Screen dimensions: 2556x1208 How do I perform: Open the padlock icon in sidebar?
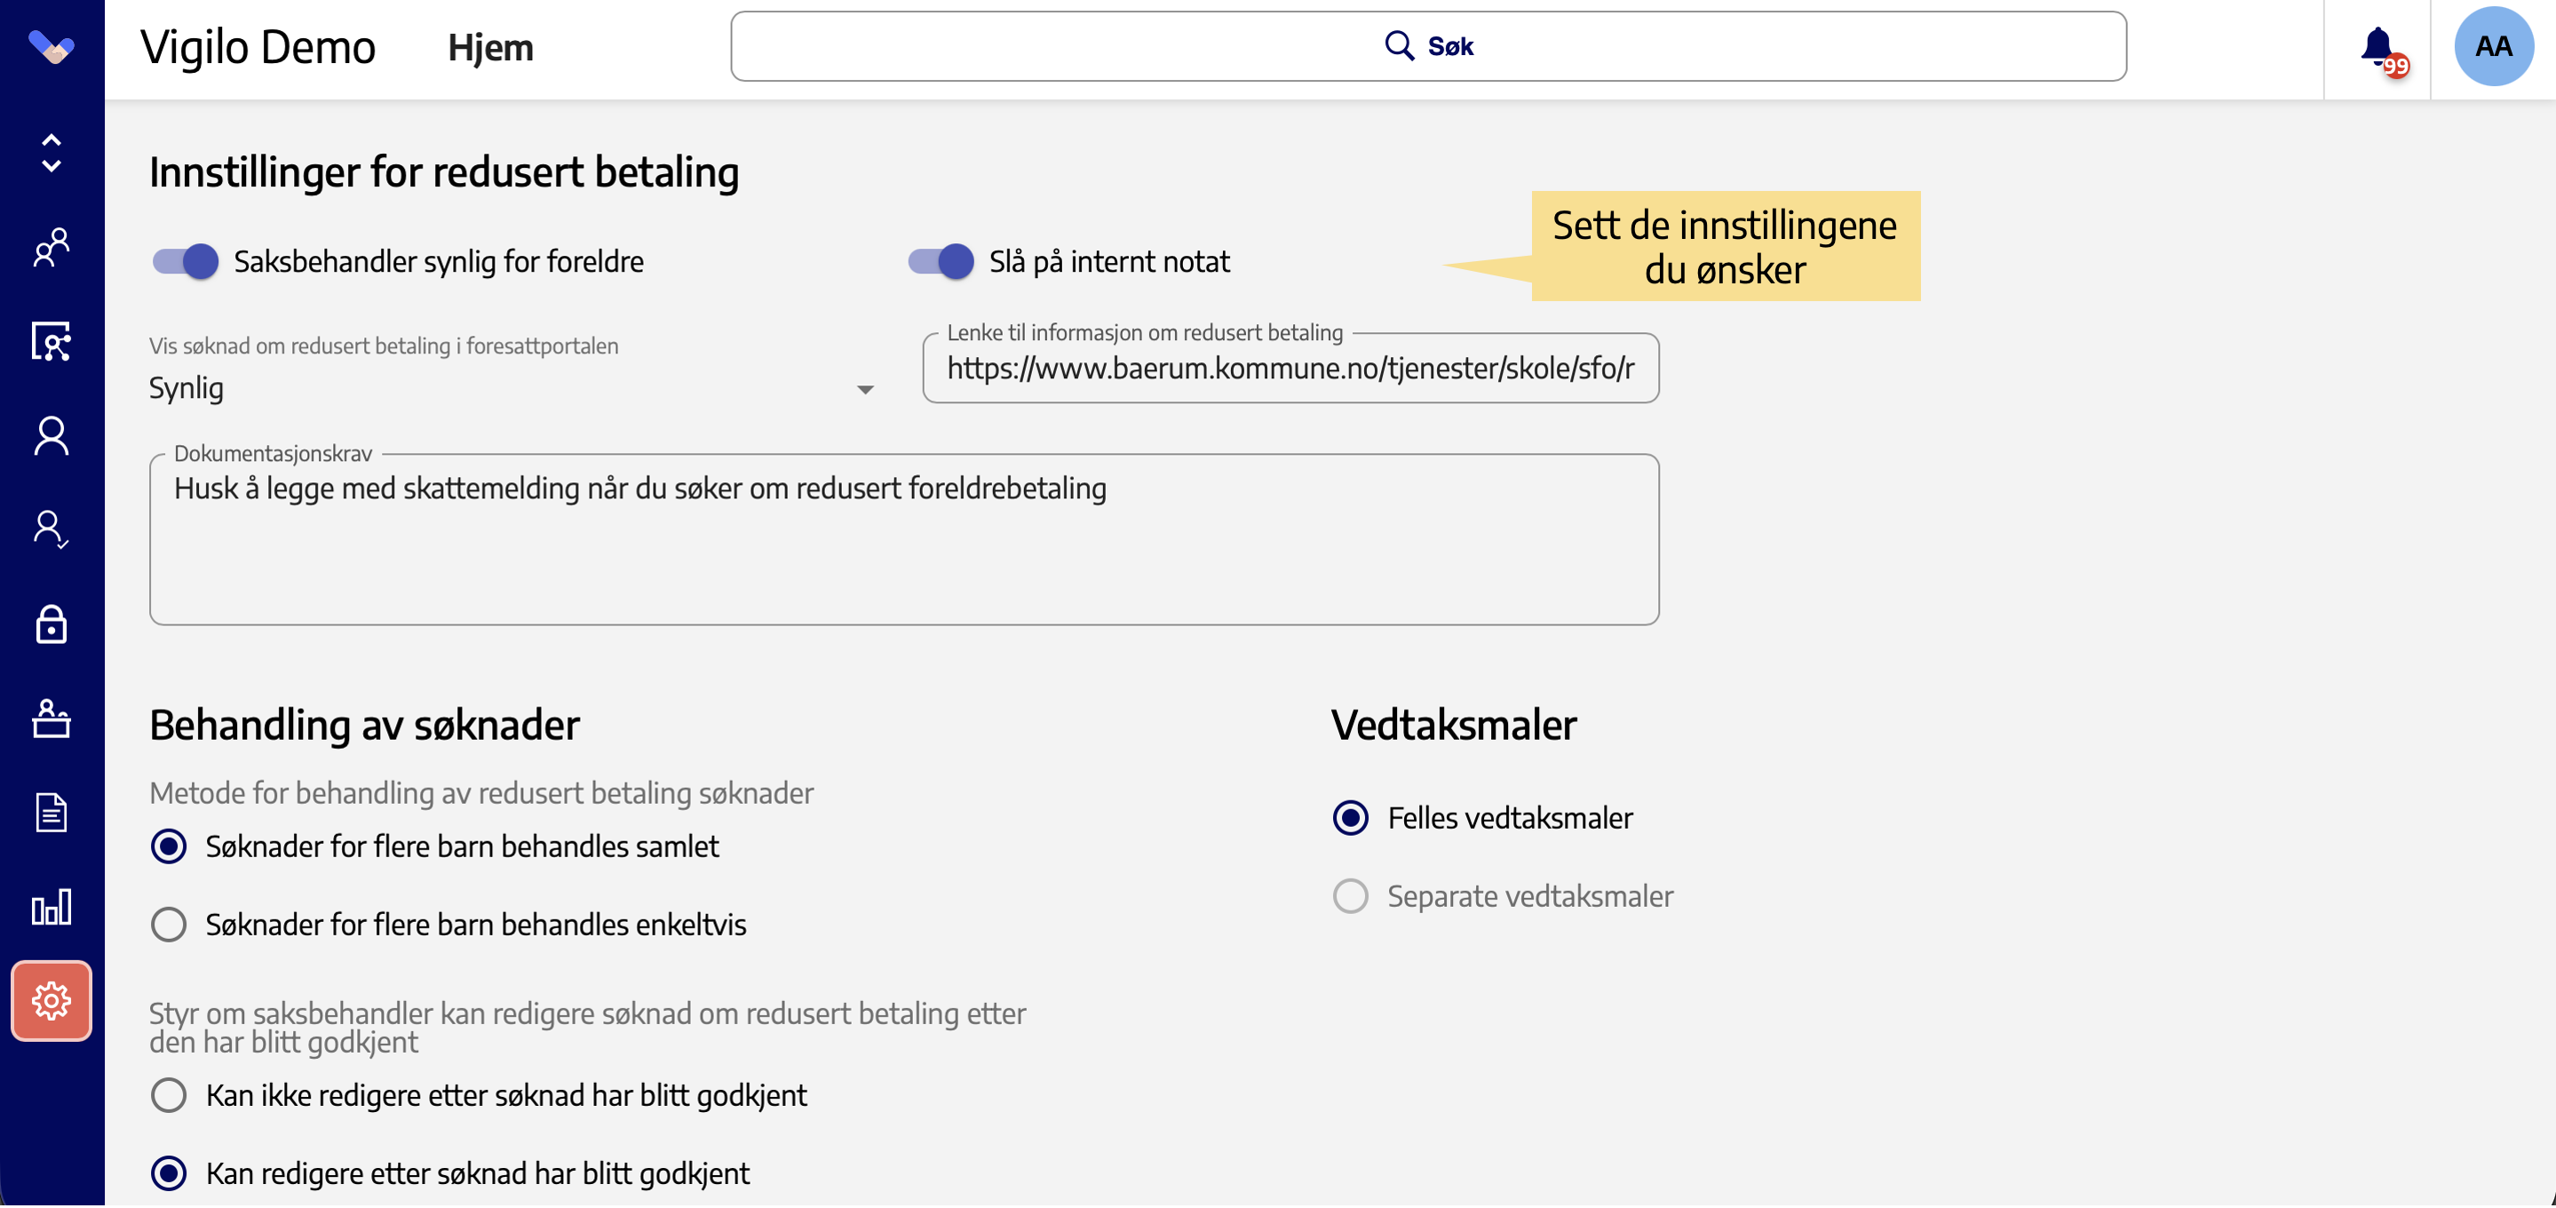tap(52, 624)
